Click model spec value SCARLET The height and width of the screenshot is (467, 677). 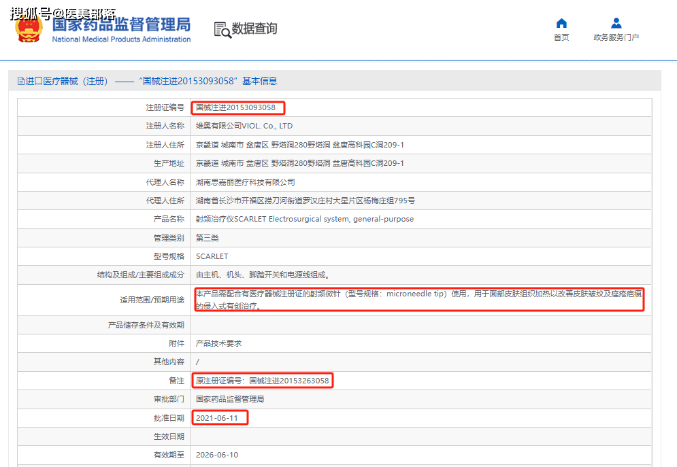(212, 256)
